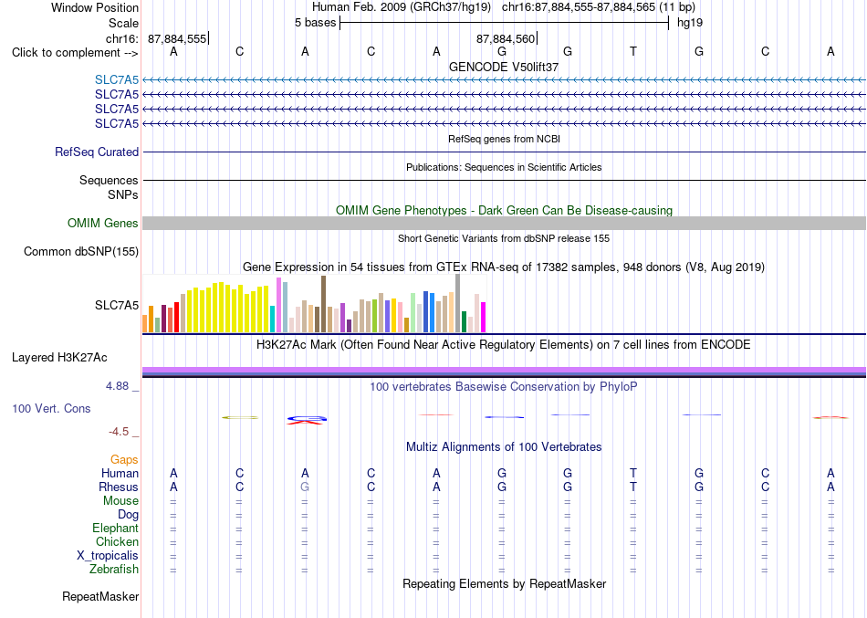Screen dimensions: 867x618
Task: Click the red-and-blue PhyloP conservation mark
Action: [307, 420]
